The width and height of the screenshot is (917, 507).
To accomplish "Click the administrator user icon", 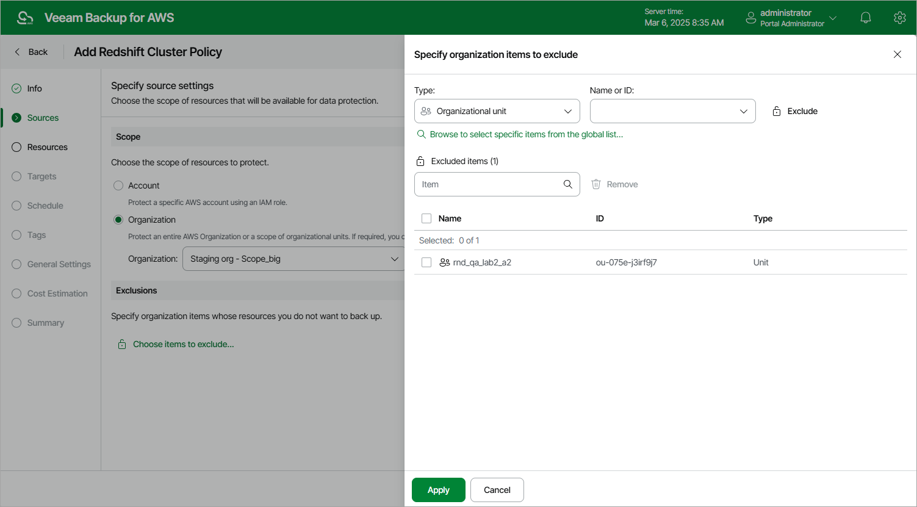I will (750, 18).
